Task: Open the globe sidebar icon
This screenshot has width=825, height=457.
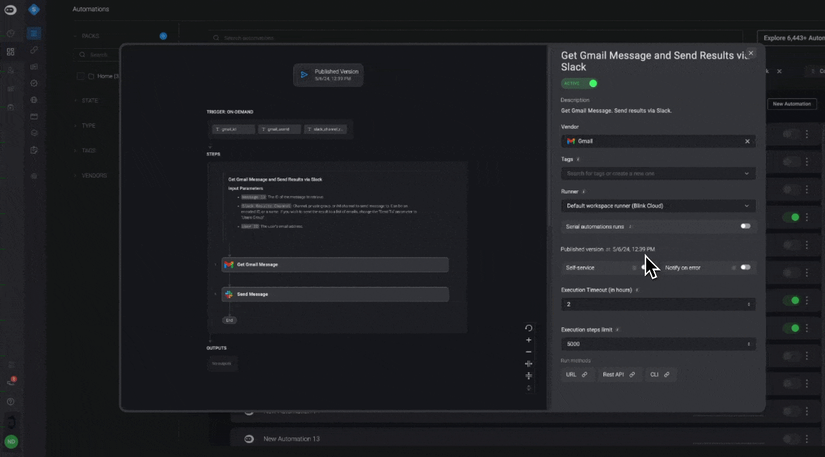Action: pos(34,100)
